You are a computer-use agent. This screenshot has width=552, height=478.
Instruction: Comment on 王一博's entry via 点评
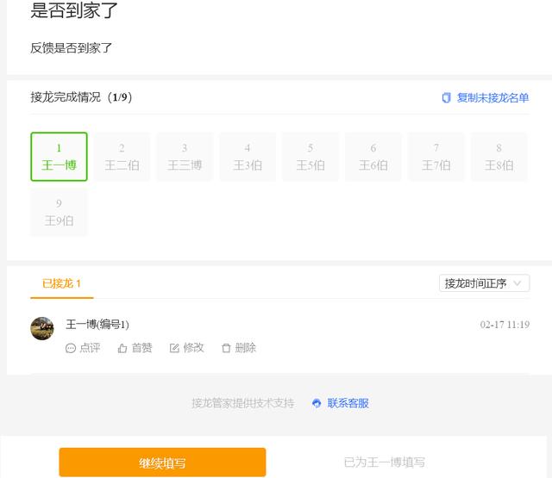point(90,348)
